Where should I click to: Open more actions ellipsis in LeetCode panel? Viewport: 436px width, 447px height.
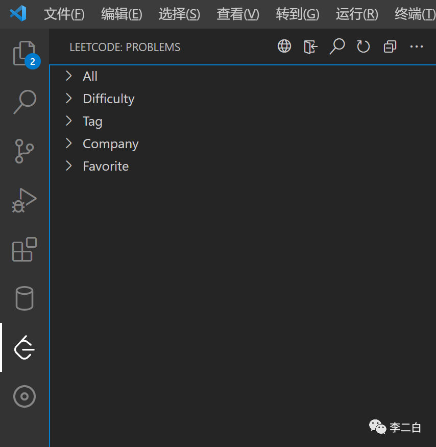pos(416,46)
